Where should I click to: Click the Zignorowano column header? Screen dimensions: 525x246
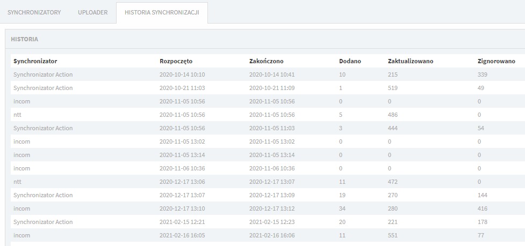point(496,62)
